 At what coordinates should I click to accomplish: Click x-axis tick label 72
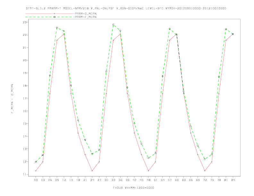[205, 180]
